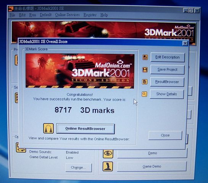Viewport: 208px width, 183px height.
Task: Click the Save Project button
Action: pos(167,69)
